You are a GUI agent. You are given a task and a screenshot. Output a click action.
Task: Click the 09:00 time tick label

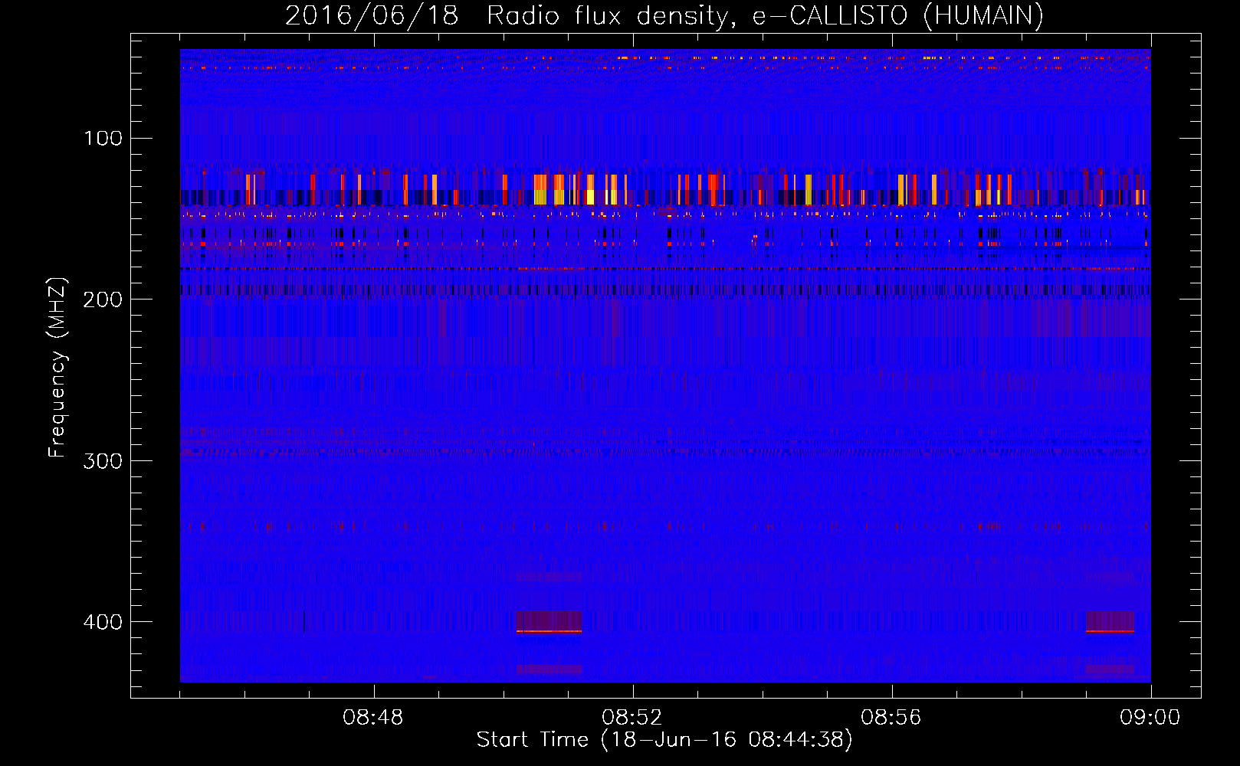tap(1150, 718)
